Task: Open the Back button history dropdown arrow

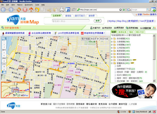Action: click(7, 10)
